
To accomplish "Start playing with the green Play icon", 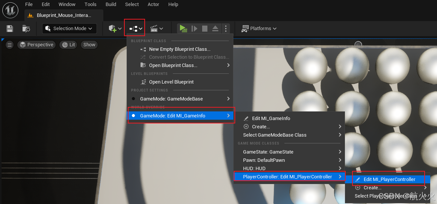I will pos(183,29).
